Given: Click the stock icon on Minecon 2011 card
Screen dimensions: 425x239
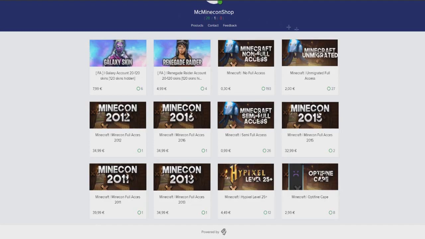Looking at the screenshot, I should pyautogui.click(x=139, y=212).
